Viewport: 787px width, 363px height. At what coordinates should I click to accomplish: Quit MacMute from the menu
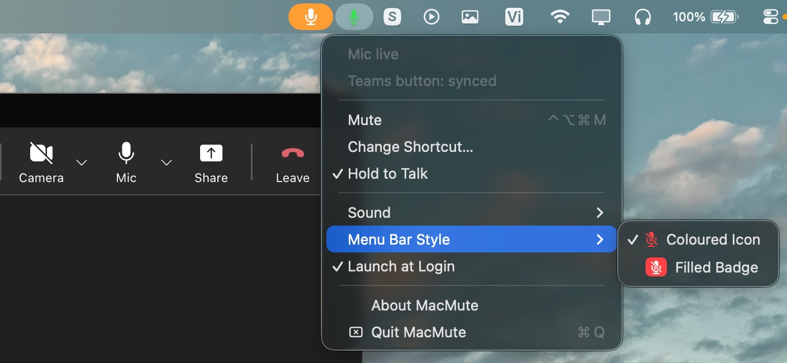(x=472, y=332)
